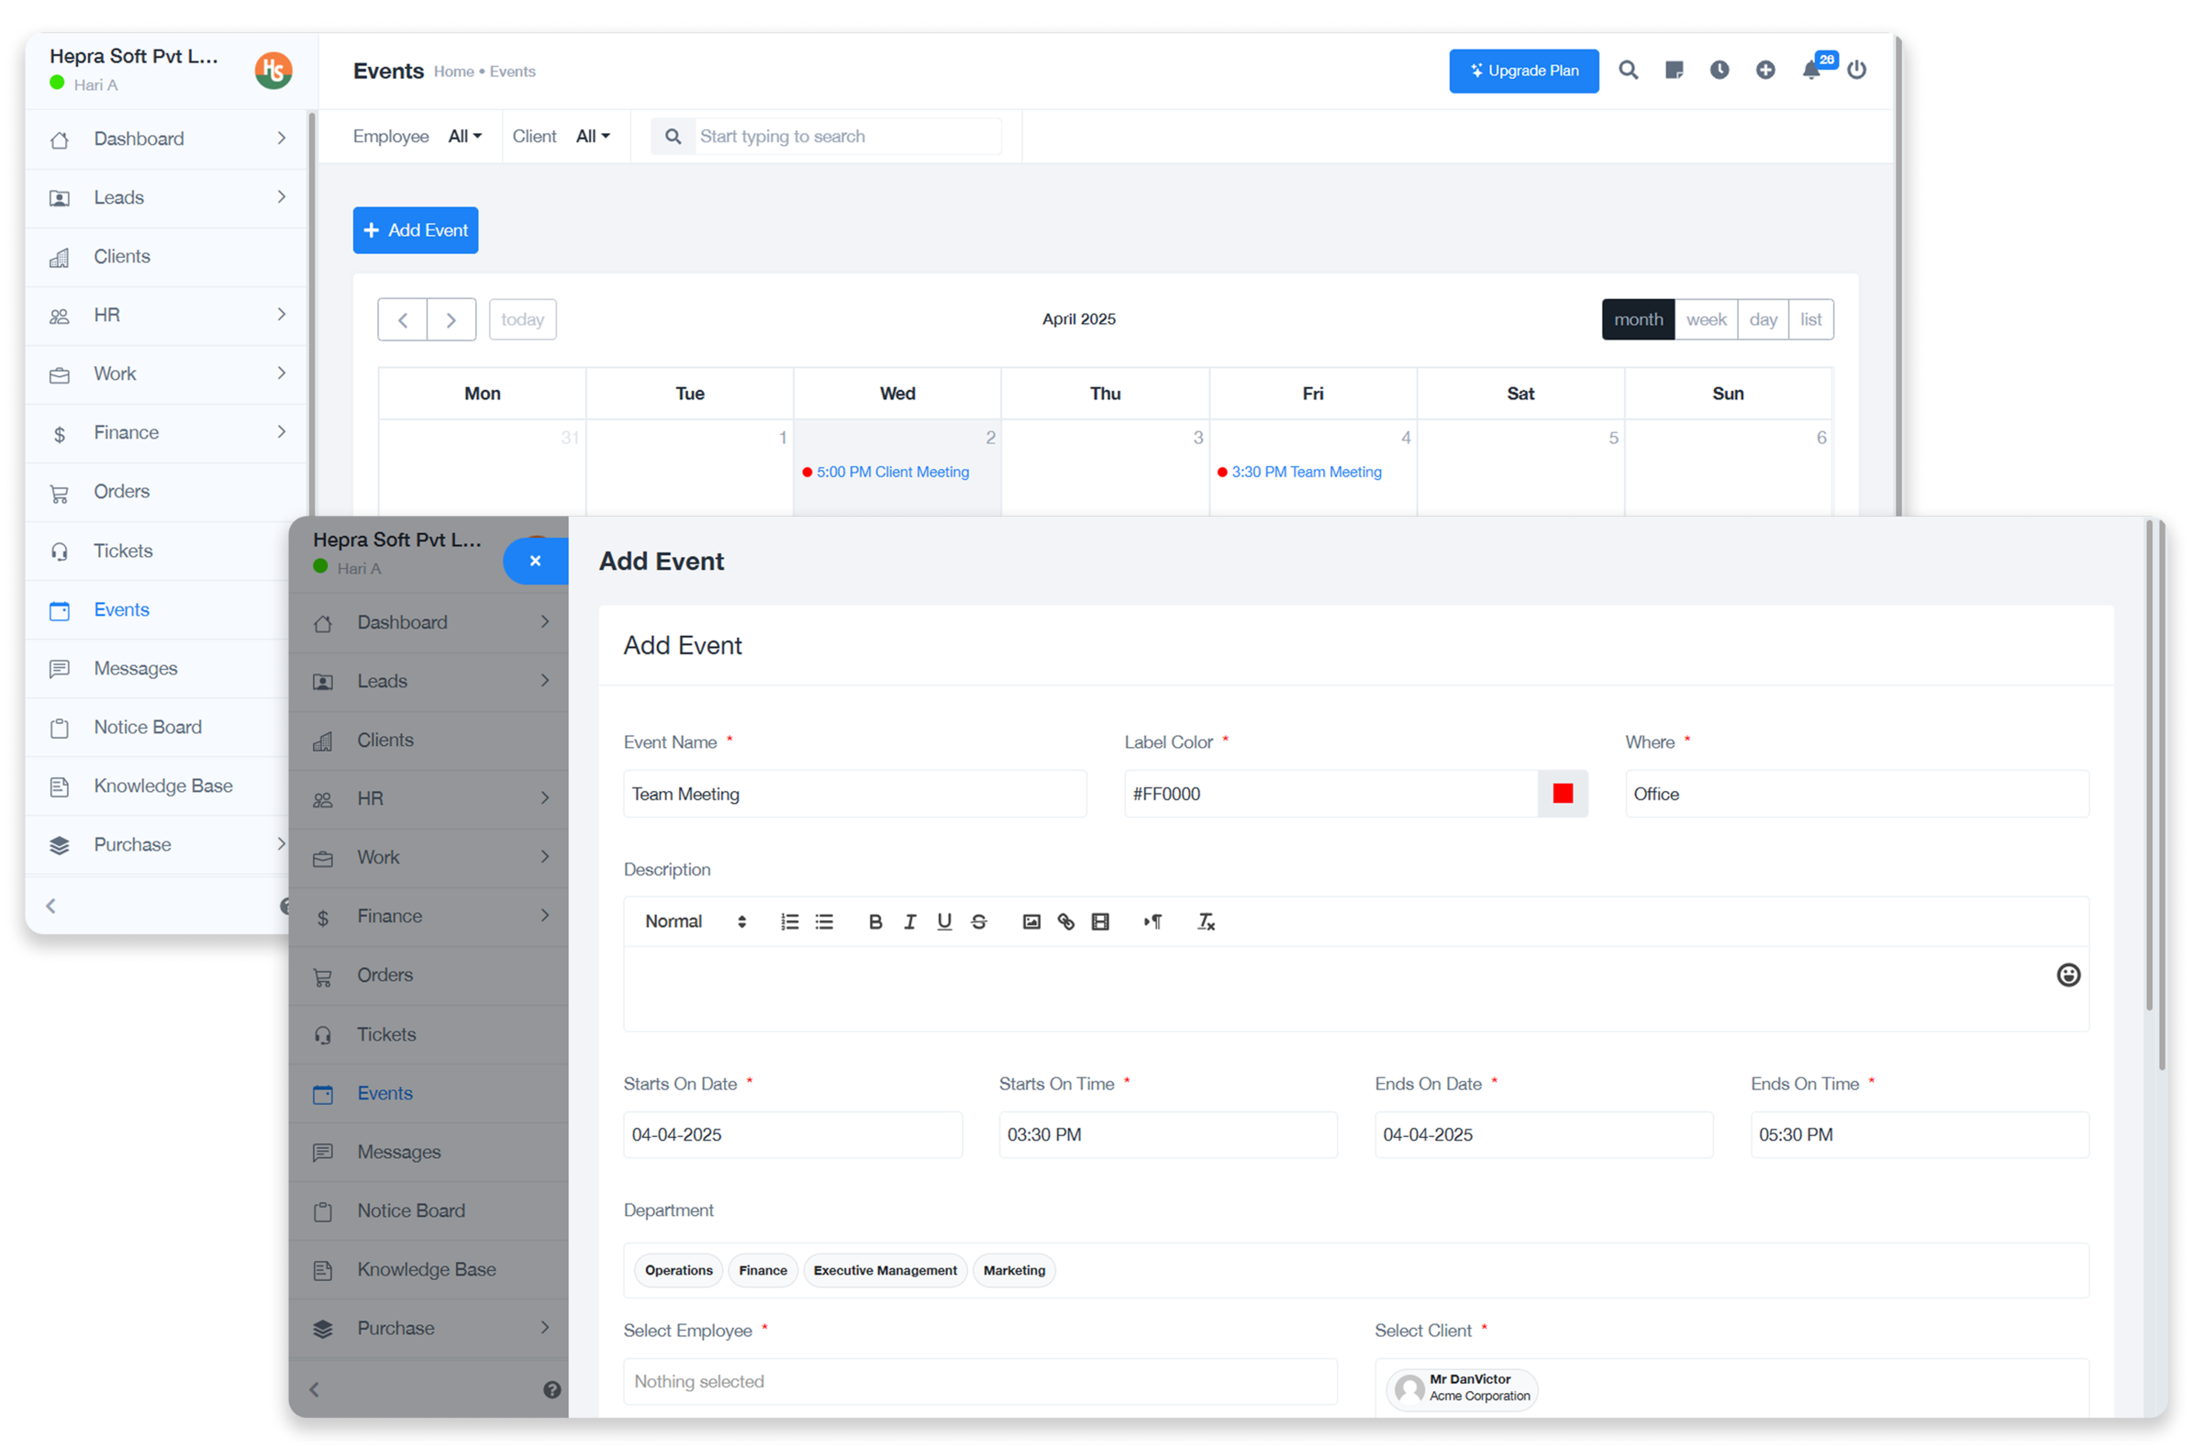Click the plus circle quick-add icon

[x=1764, y=71]
